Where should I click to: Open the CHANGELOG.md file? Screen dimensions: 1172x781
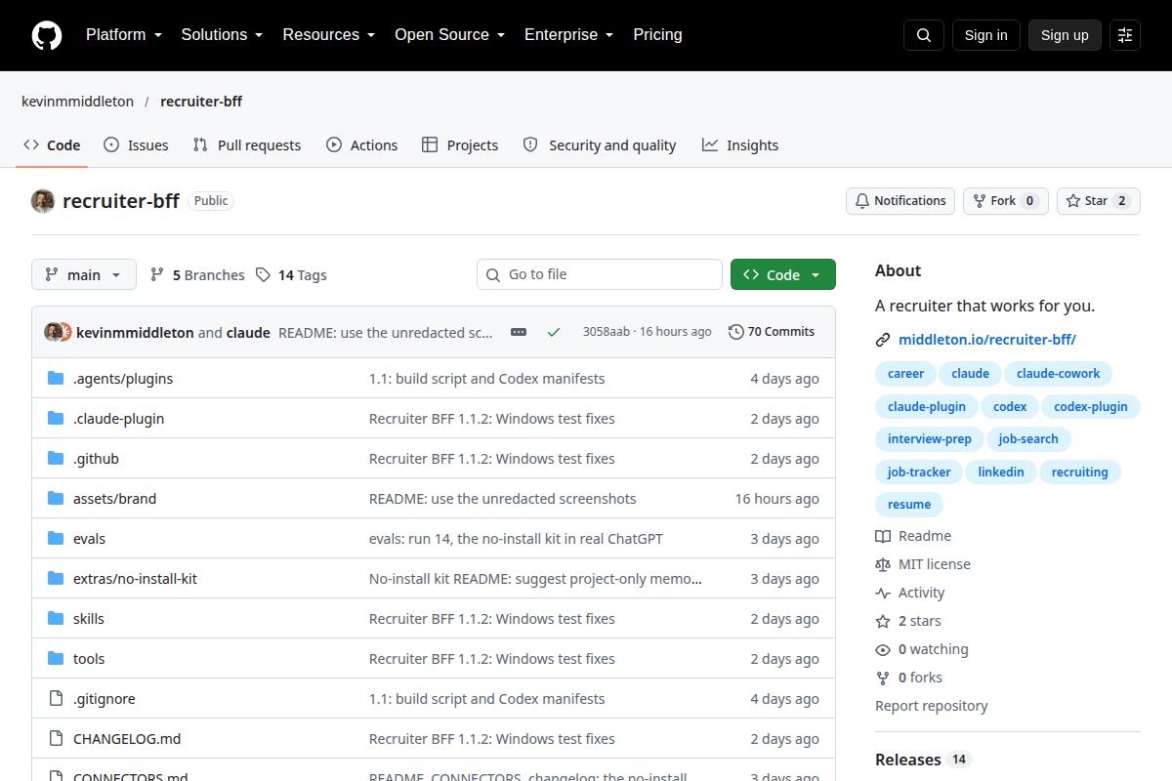click(127, 739)
